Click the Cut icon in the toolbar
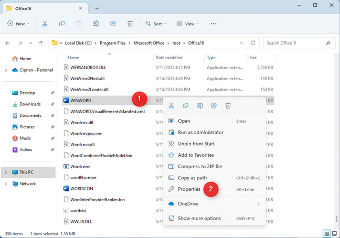 [x=45, y=24]
